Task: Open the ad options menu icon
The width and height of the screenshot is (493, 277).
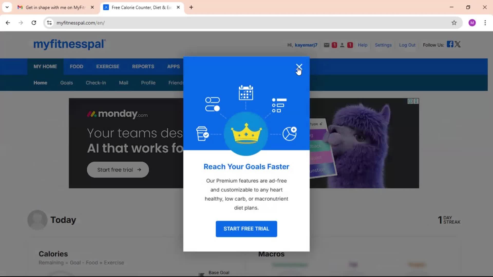Action: click(416, 101)
